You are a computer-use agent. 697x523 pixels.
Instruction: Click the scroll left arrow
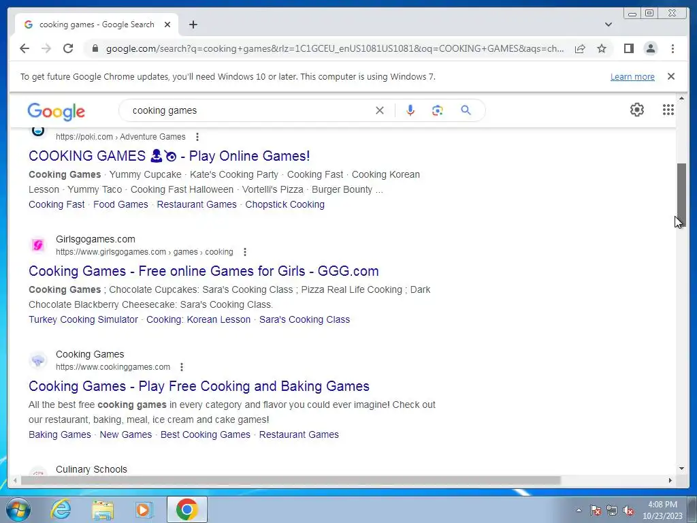pos(15,480)
